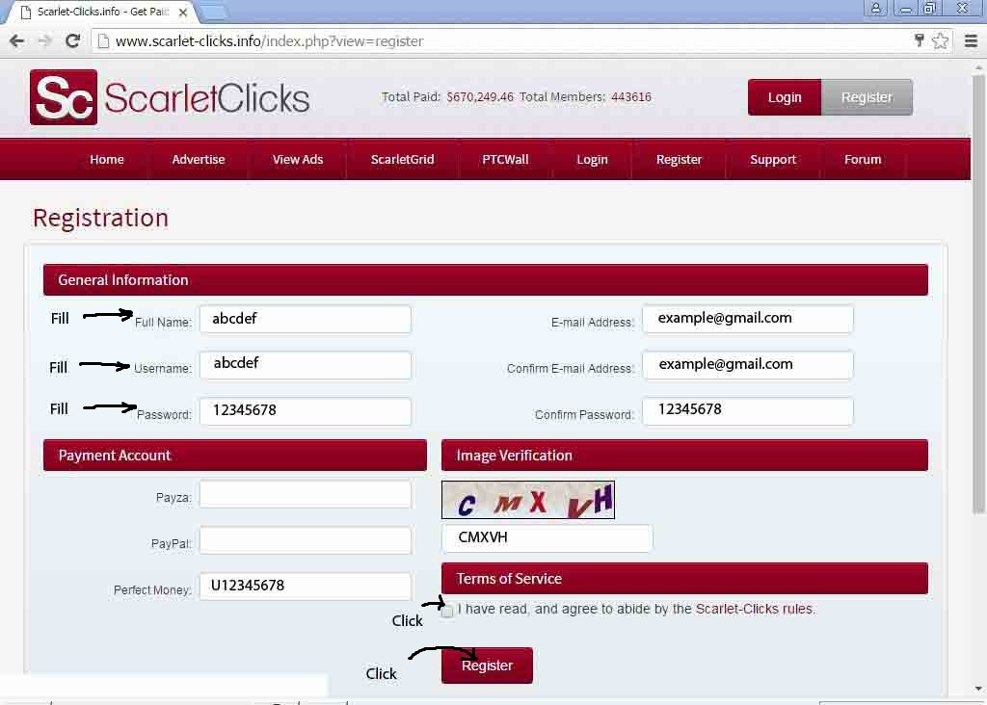Click the blocked plugin icon in address bar
Screen dimensions: 987x705
tap(919, 40)
